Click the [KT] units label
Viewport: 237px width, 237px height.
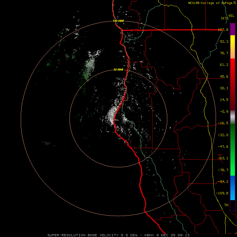point(225,18)
